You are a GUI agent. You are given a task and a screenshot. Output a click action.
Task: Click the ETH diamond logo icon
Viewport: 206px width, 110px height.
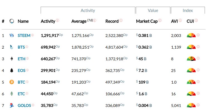point(12,59)
